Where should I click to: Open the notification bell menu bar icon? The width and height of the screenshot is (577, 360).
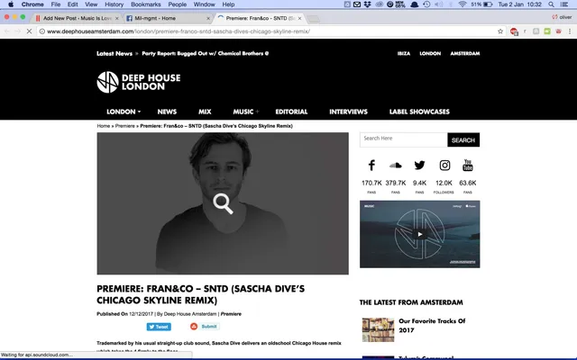tap(415, 4)
